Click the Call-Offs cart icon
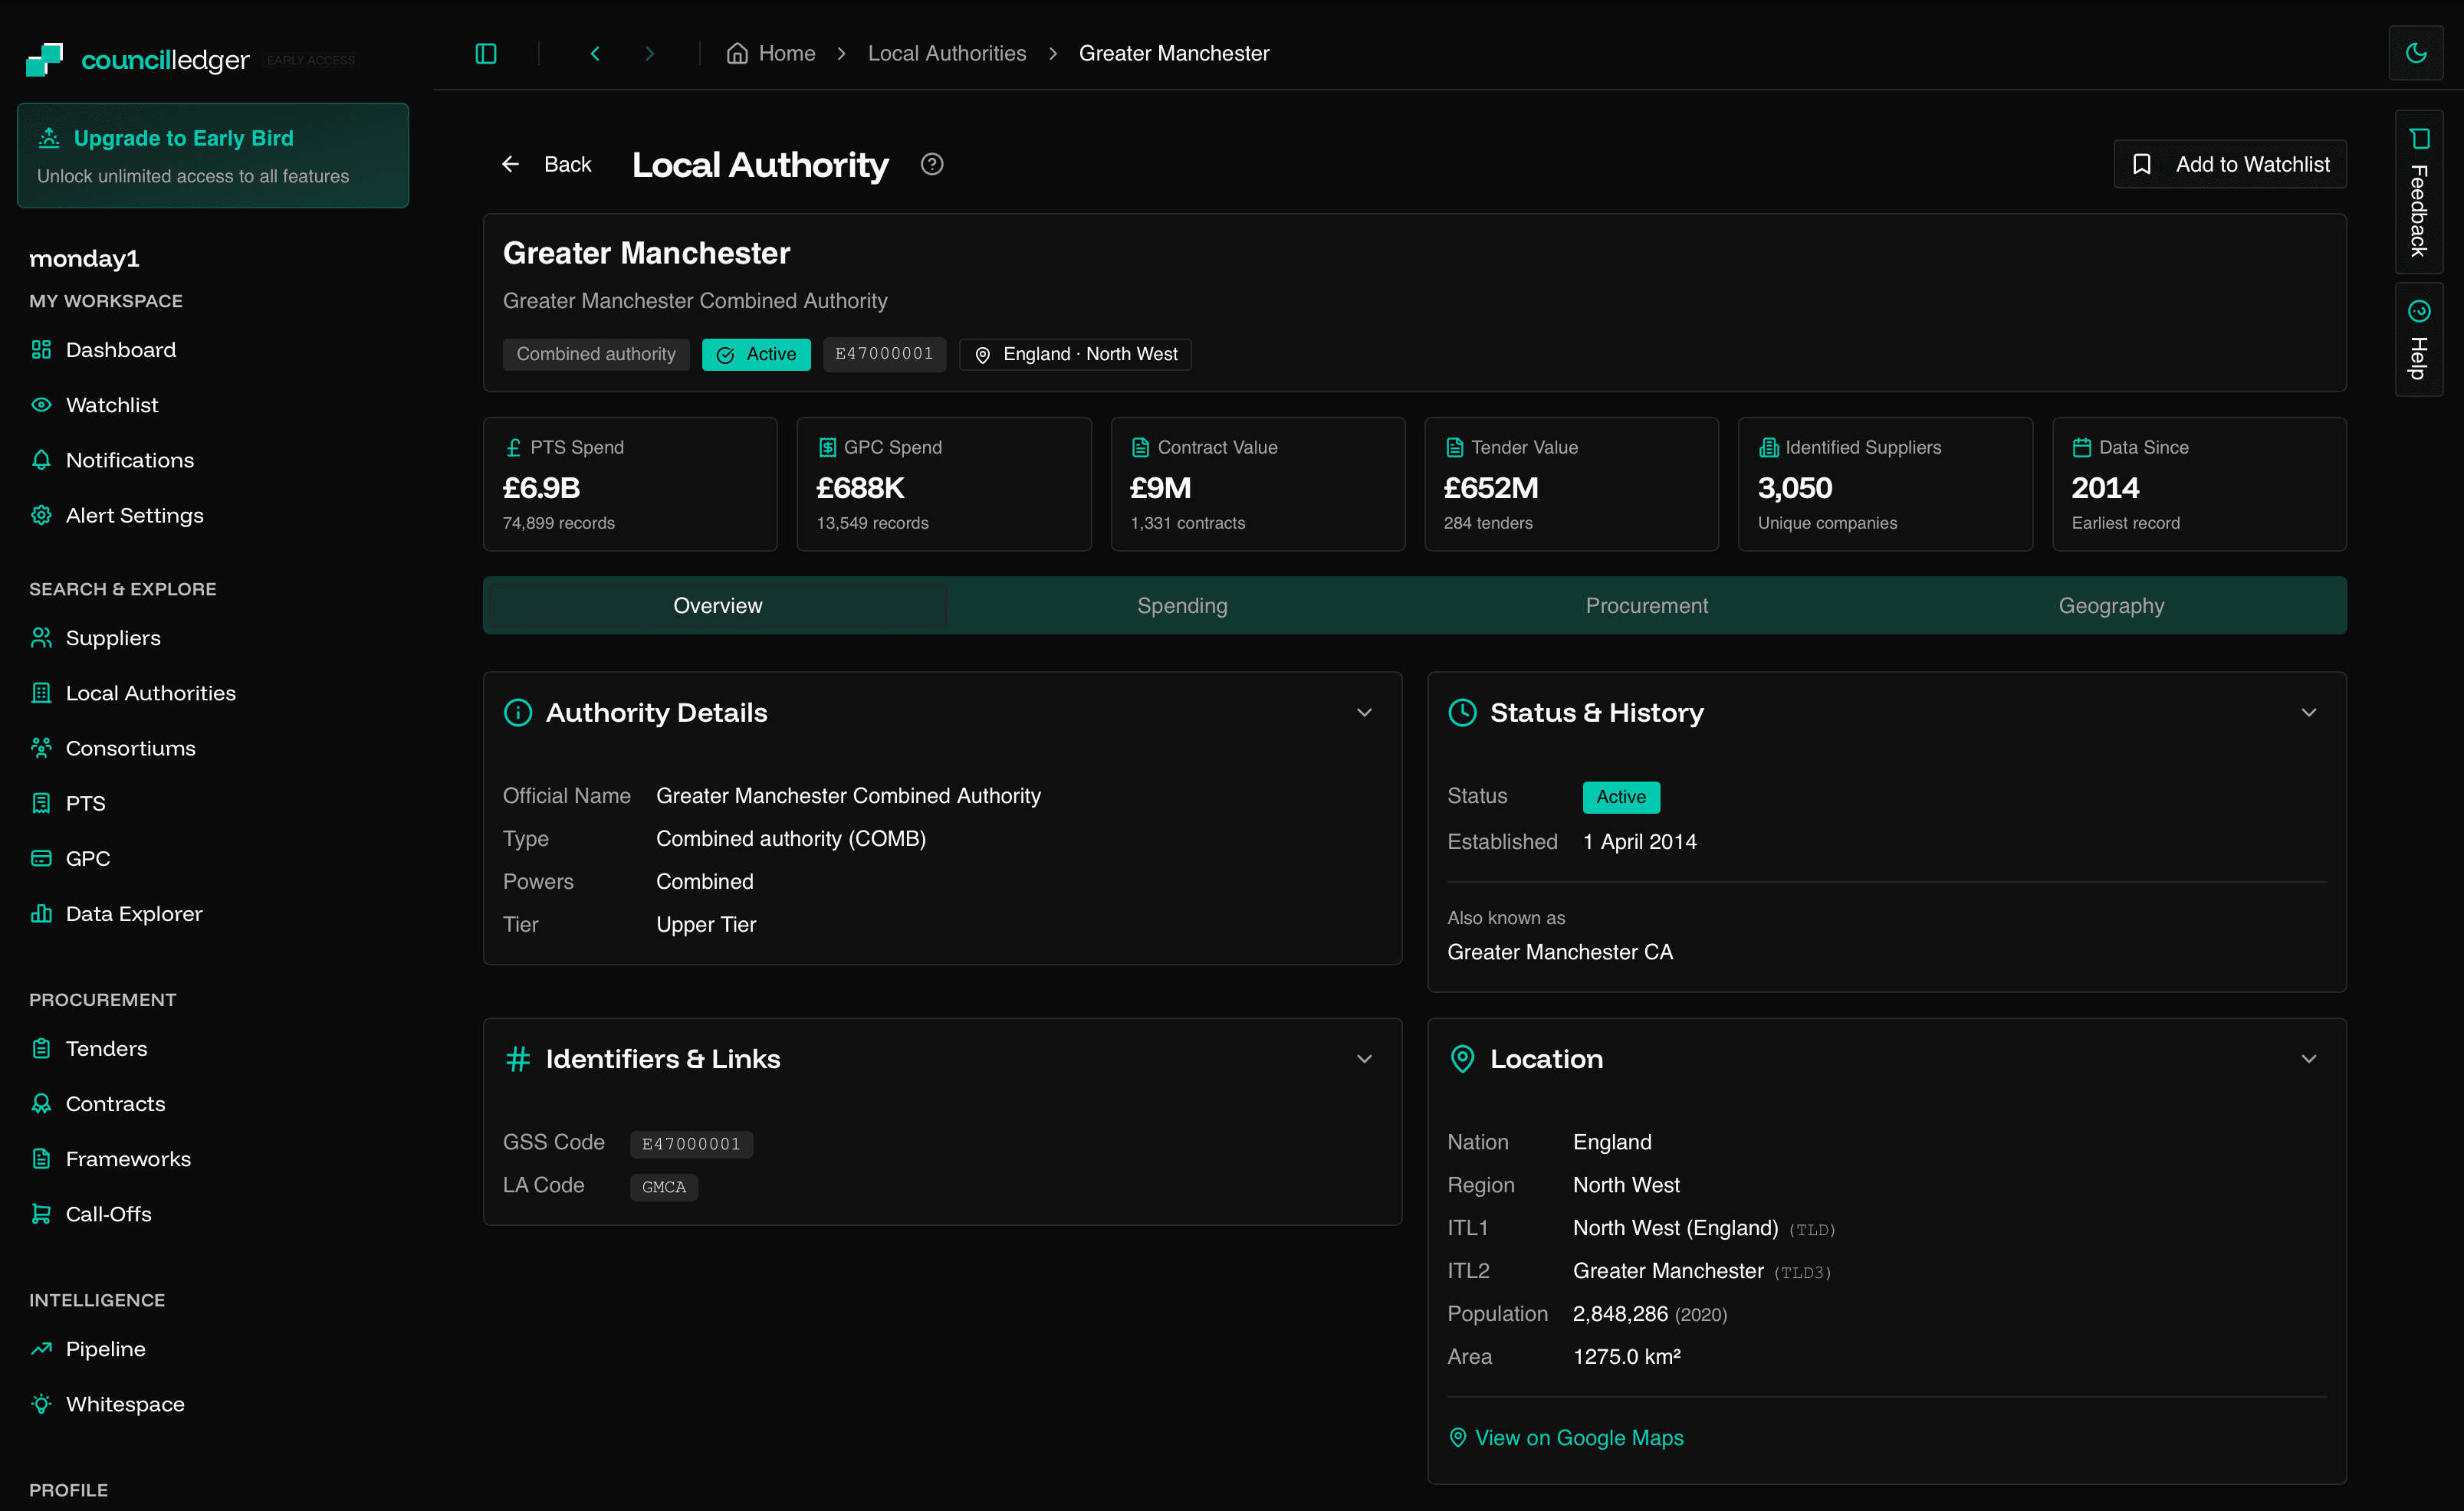This screenshot has height=1511, width=2464. pyautogui.click(x=41, y=1213)
